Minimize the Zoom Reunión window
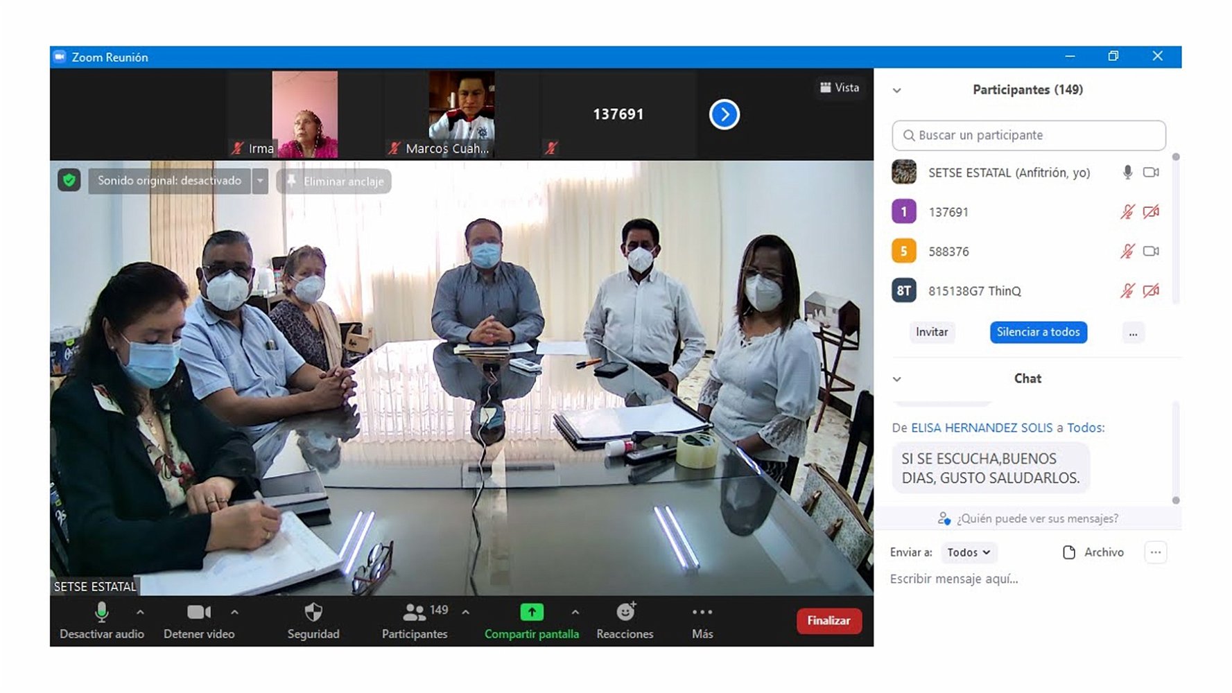The width and height of the screenshot is (1232, 693). 1070,56
